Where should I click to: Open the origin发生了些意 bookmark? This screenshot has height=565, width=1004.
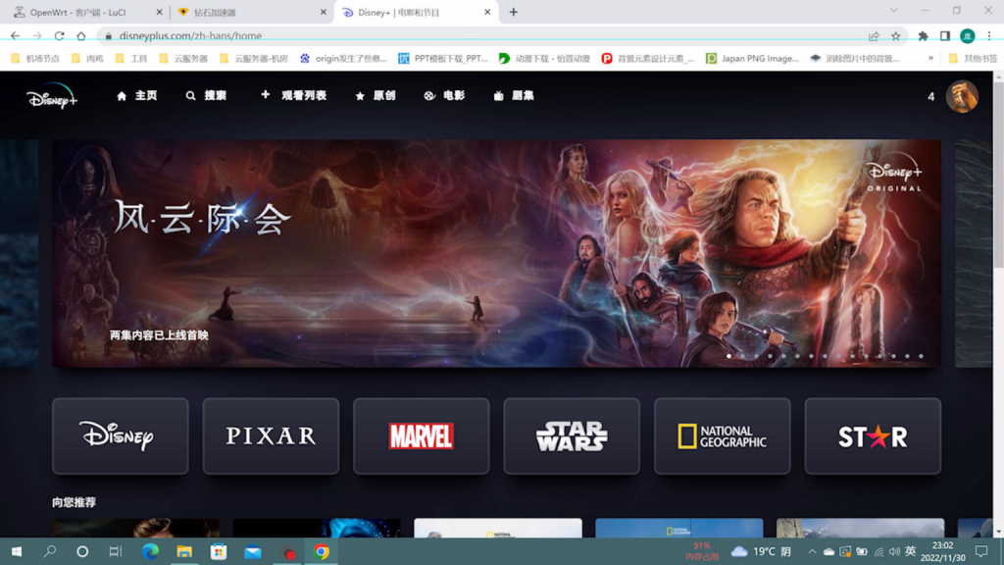344,58
